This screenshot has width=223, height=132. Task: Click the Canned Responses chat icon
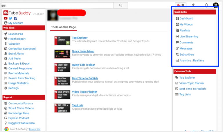click(x=6, y=68)
